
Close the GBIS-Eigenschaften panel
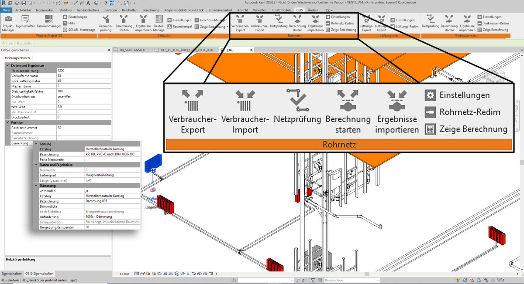click(108, 50)
